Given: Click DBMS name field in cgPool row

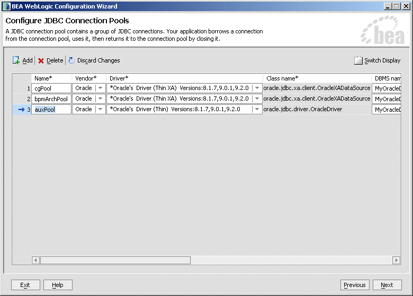Looking at the screenshot, I should (x=387, y=88).
